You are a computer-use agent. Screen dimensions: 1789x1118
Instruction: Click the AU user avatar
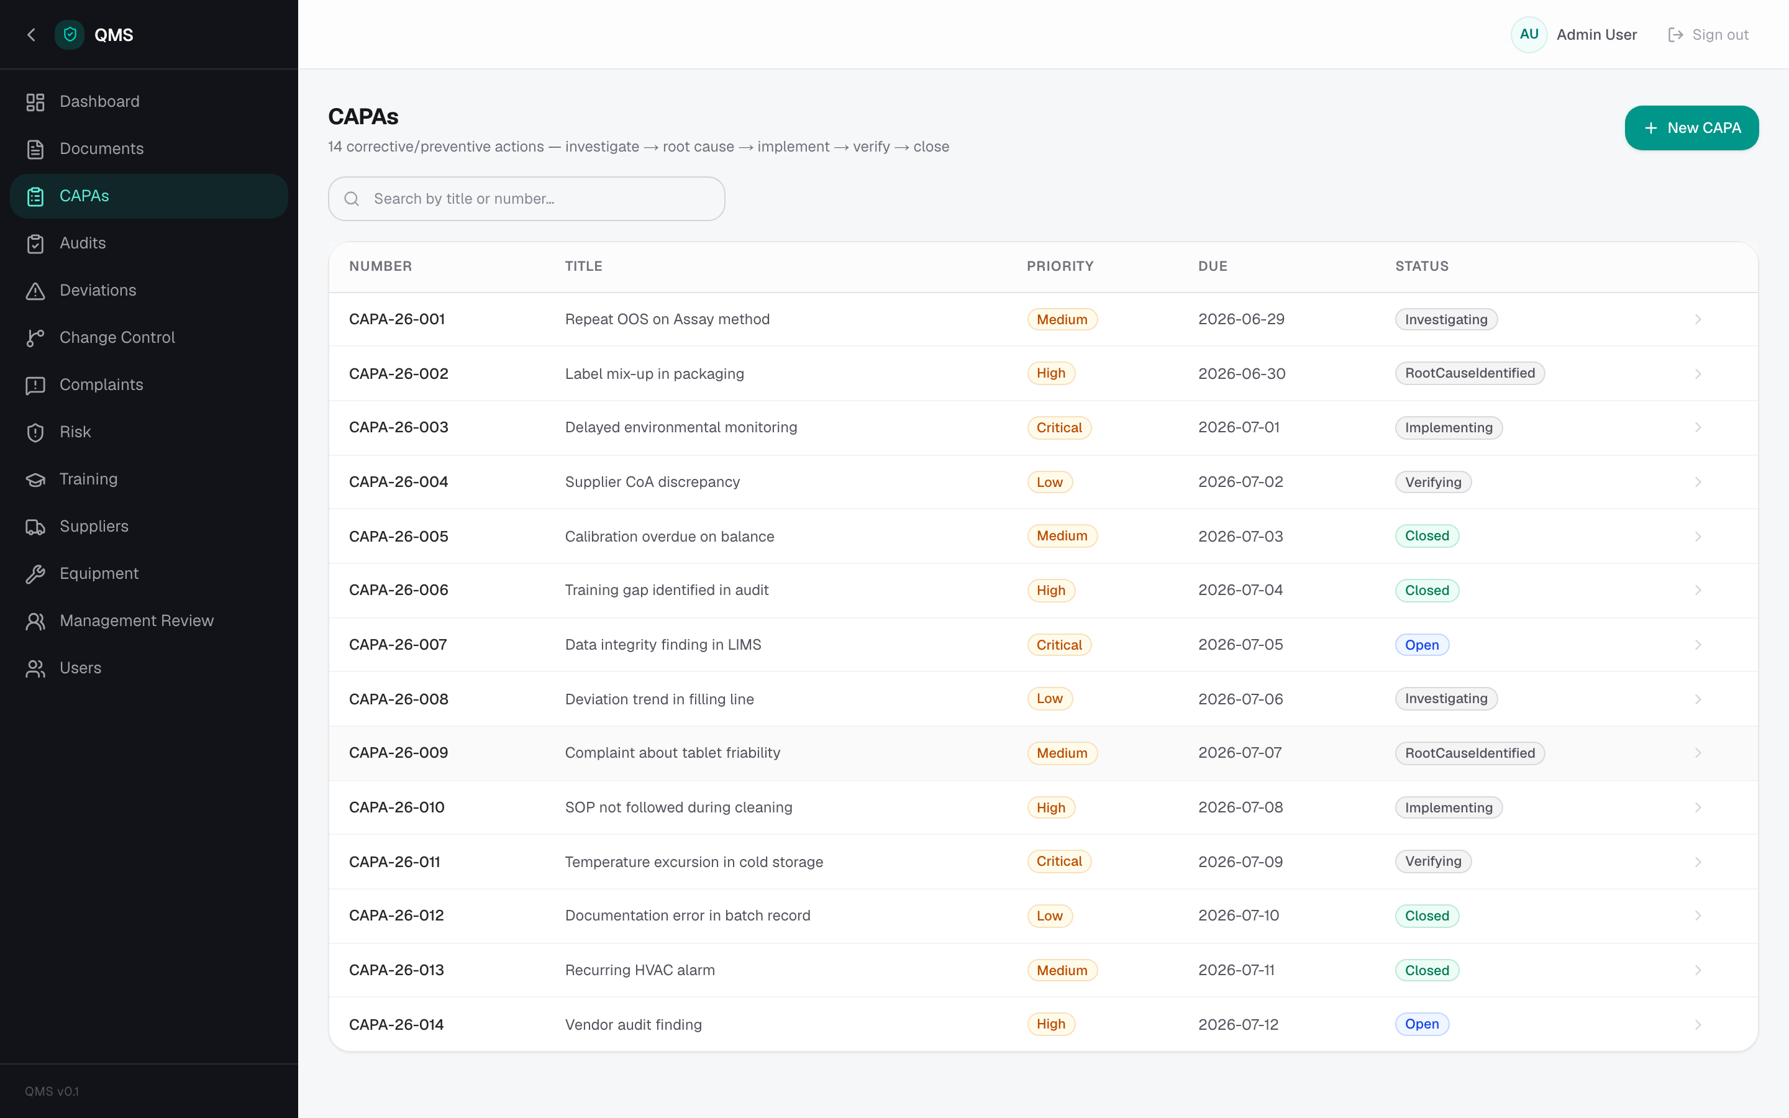[x=1529, y=35]
